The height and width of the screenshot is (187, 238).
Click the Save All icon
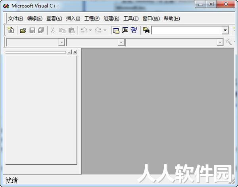pos(41,31)
